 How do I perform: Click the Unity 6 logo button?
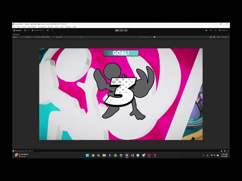tap(17, 31)
